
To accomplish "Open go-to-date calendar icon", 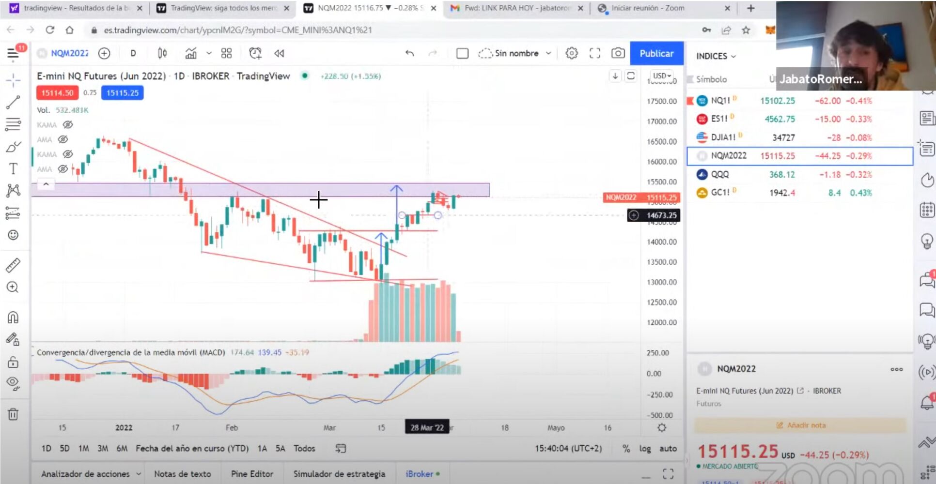I will point(341,449).
